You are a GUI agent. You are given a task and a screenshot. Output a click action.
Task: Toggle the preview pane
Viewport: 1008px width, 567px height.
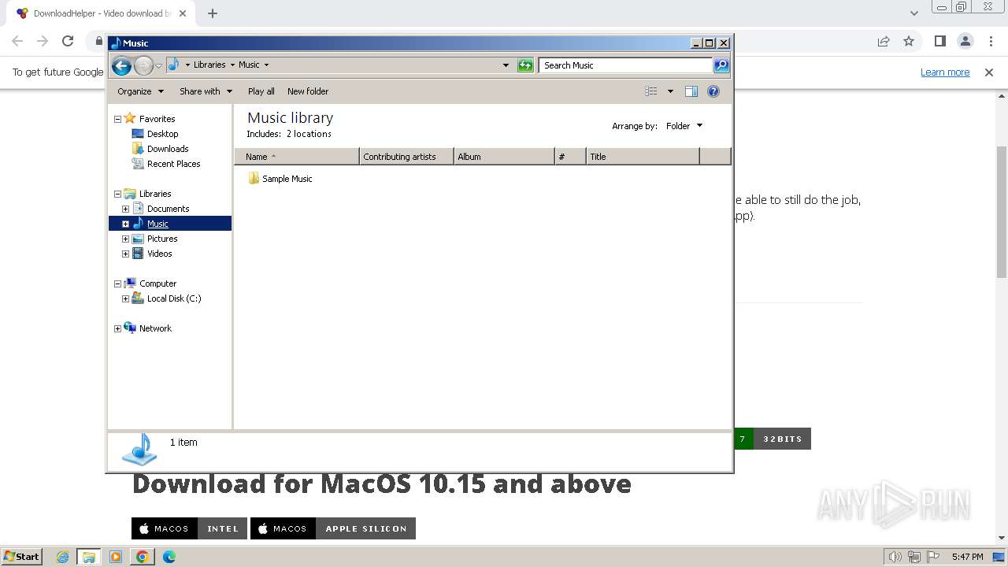[x=691, y=91]
